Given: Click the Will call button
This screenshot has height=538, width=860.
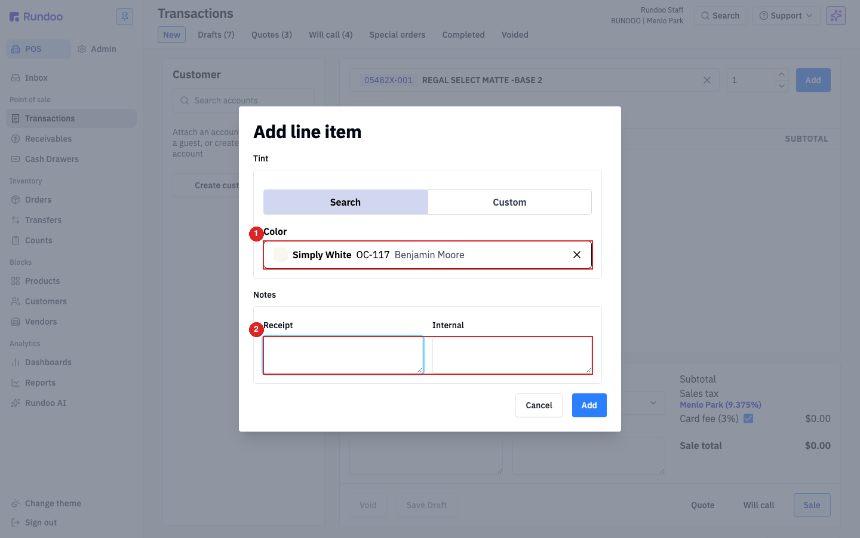Looking at the screenshot, I should click(758, 505).
